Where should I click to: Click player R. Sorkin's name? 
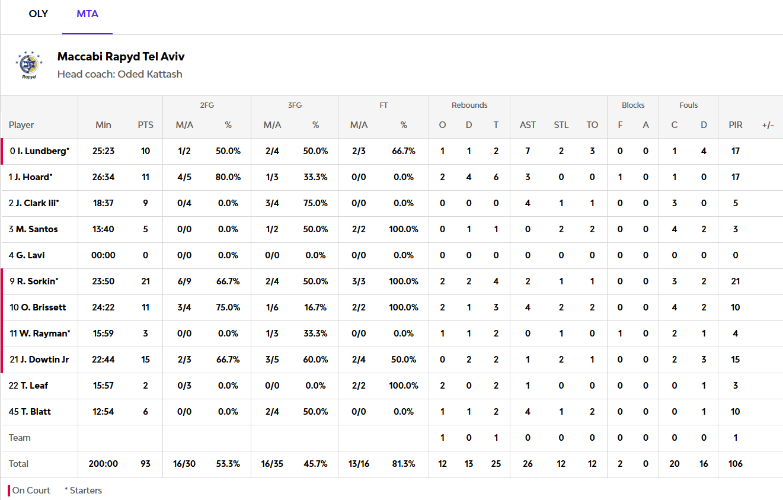click(x=37, y=281)
